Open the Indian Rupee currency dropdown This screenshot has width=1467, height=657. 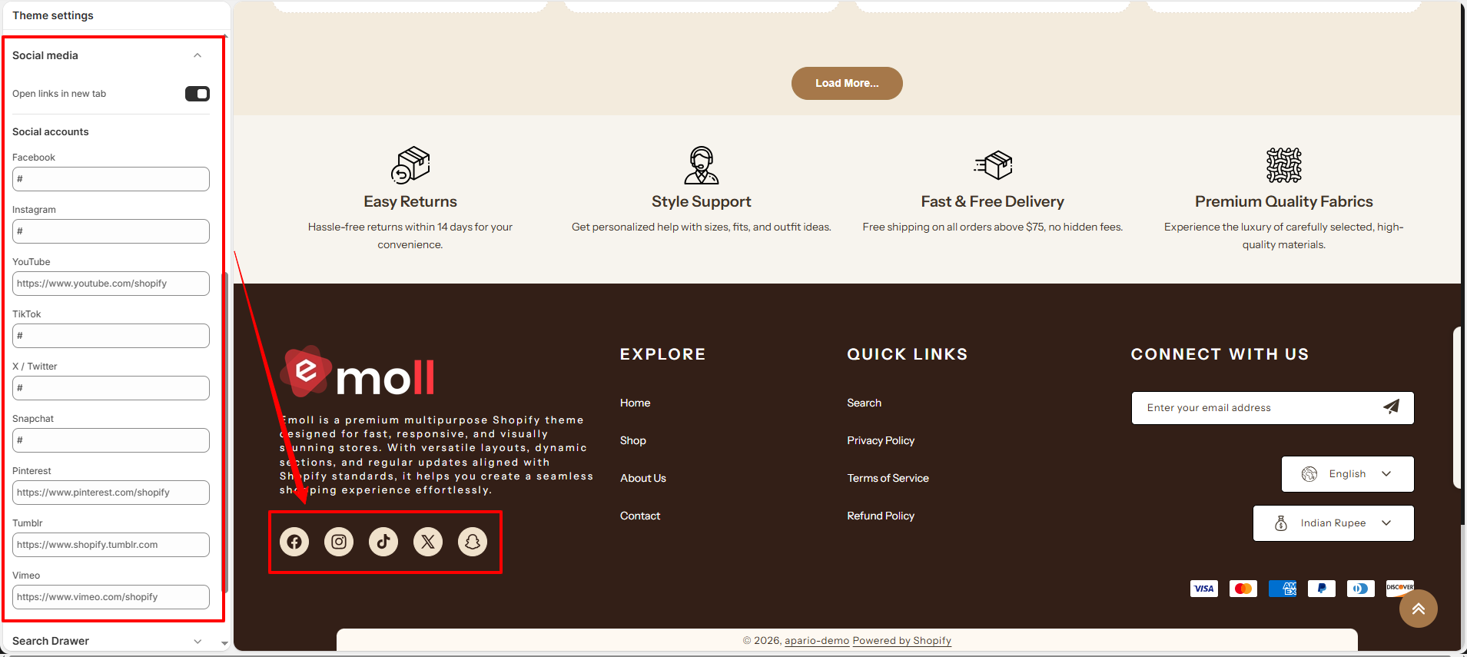point(1333,523)
